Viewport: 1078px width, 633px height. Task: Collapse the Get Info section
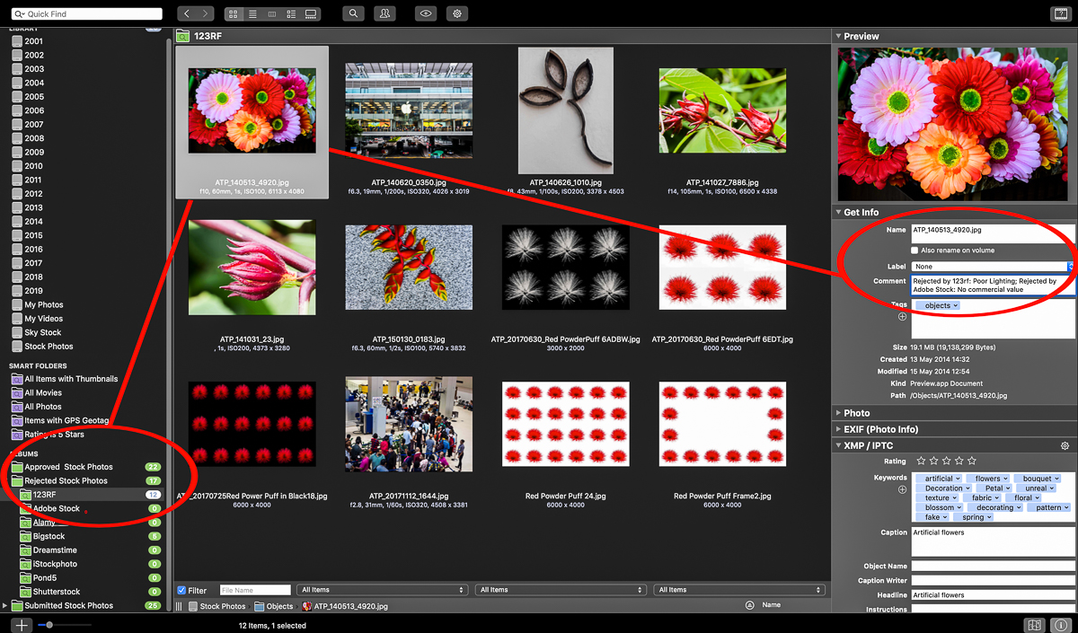tap(838, 213)
